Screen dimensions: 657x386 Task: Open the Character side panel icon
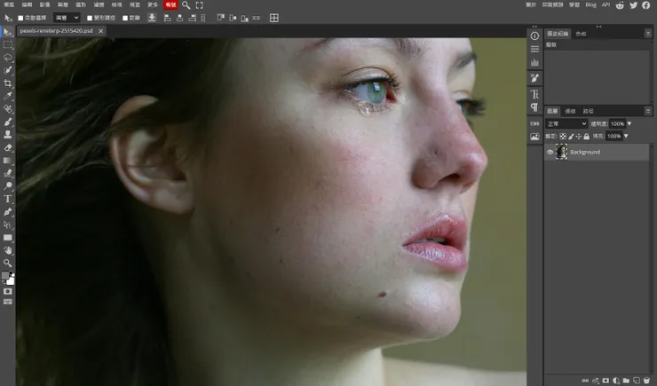pyautogui.click(x=534, y=94)
